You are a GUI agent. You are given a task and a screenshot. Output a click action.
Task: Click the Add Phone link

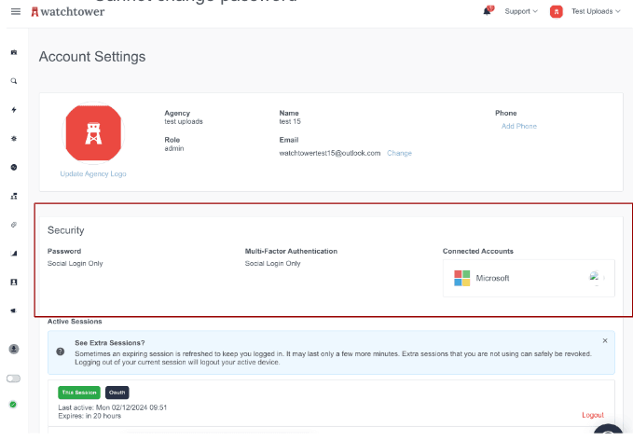[x=518, y=126]
